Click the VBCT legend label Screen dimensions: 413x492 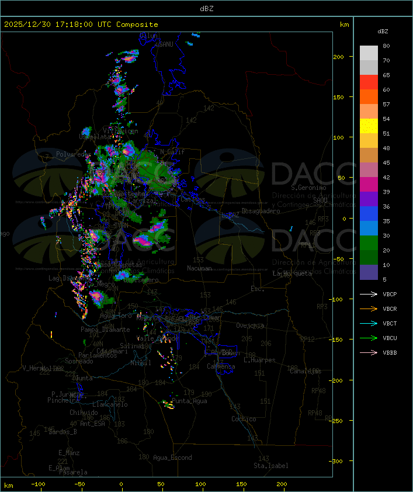pos(390,323)
